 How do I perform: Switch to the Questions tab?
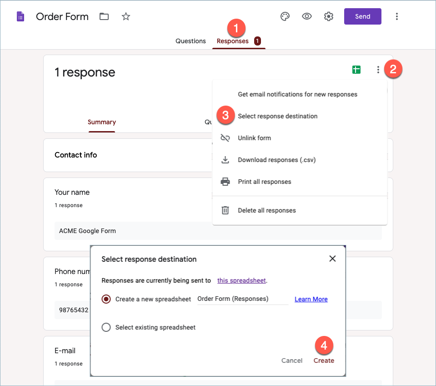tap(191, 41)
